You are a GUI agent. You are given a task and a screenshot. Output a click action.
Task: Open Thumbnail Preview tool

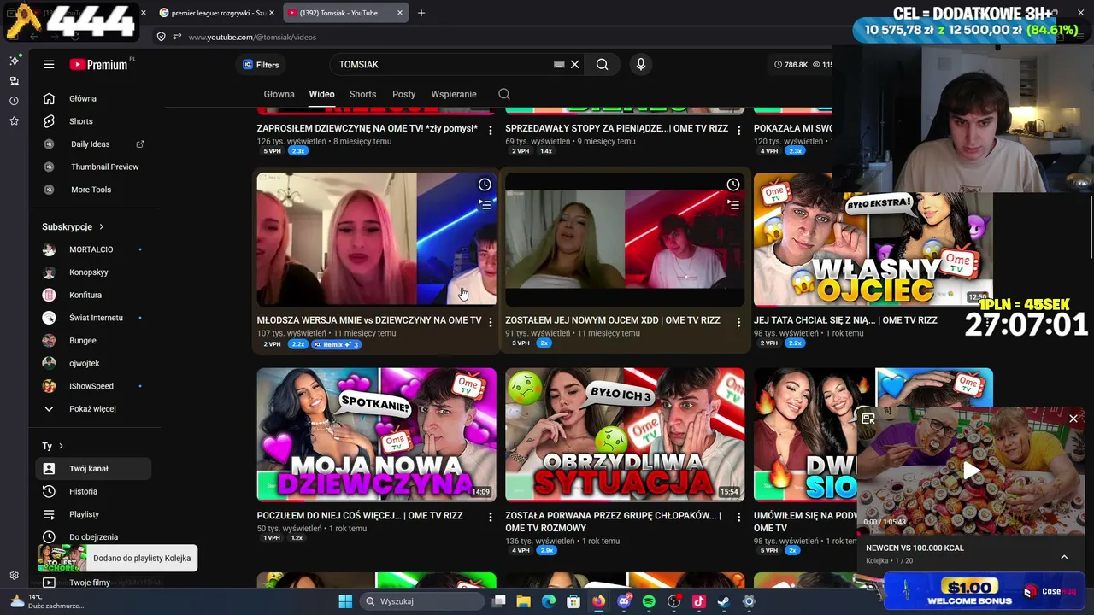pos(94,167)
